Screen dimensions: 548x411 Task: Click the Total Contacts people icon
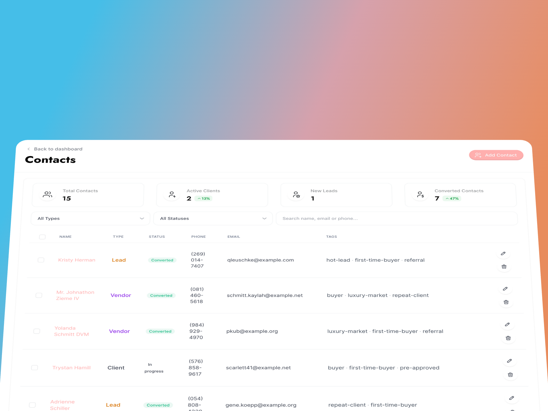click(47, 194)
